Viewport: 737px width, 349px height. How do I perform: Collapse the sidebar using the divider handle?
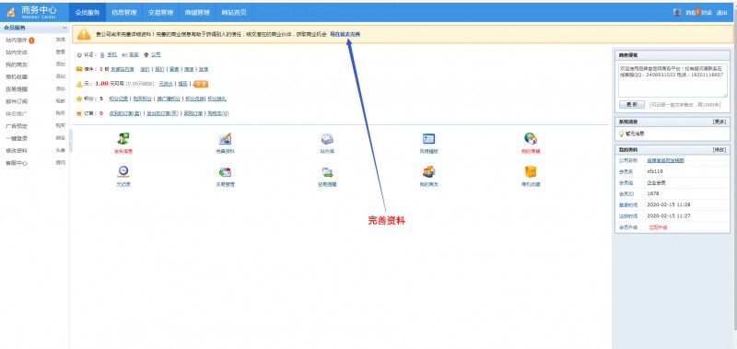click(71, 141)
